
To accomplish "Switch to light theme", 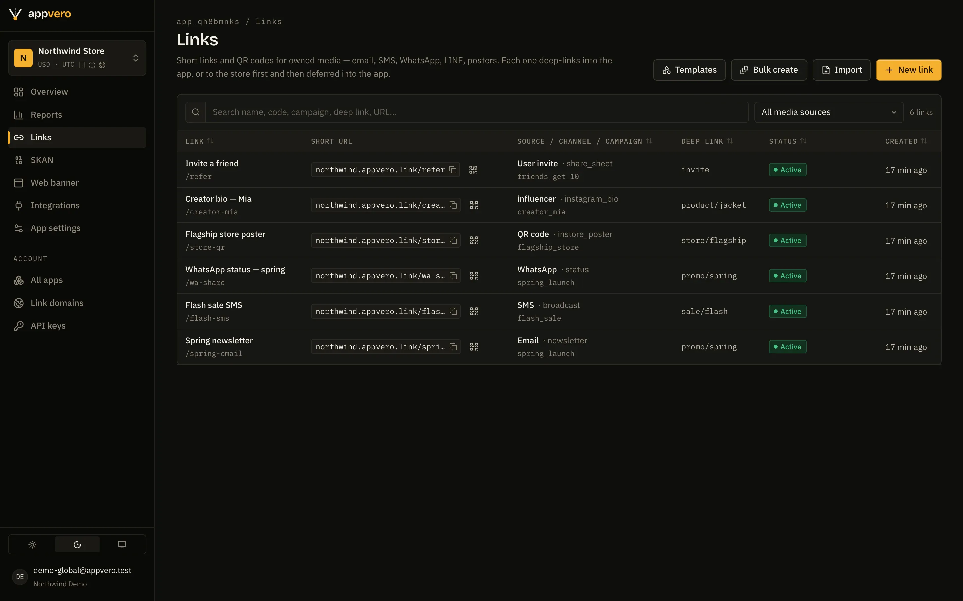I will pos(32,545).
